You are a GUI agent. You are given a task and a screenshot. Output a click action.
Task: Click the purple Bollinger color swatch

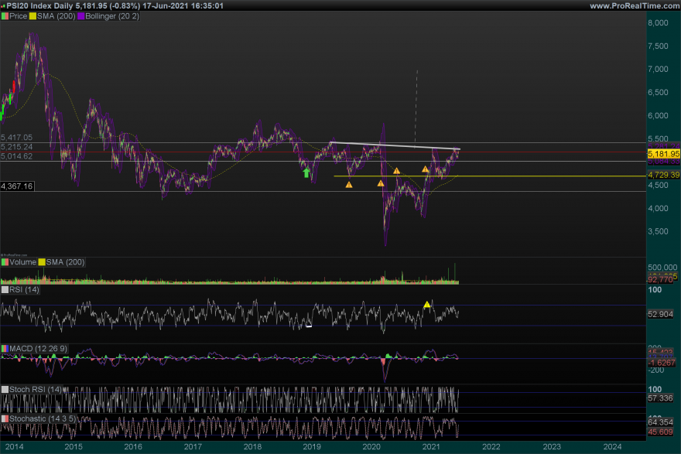click(82, 16)
